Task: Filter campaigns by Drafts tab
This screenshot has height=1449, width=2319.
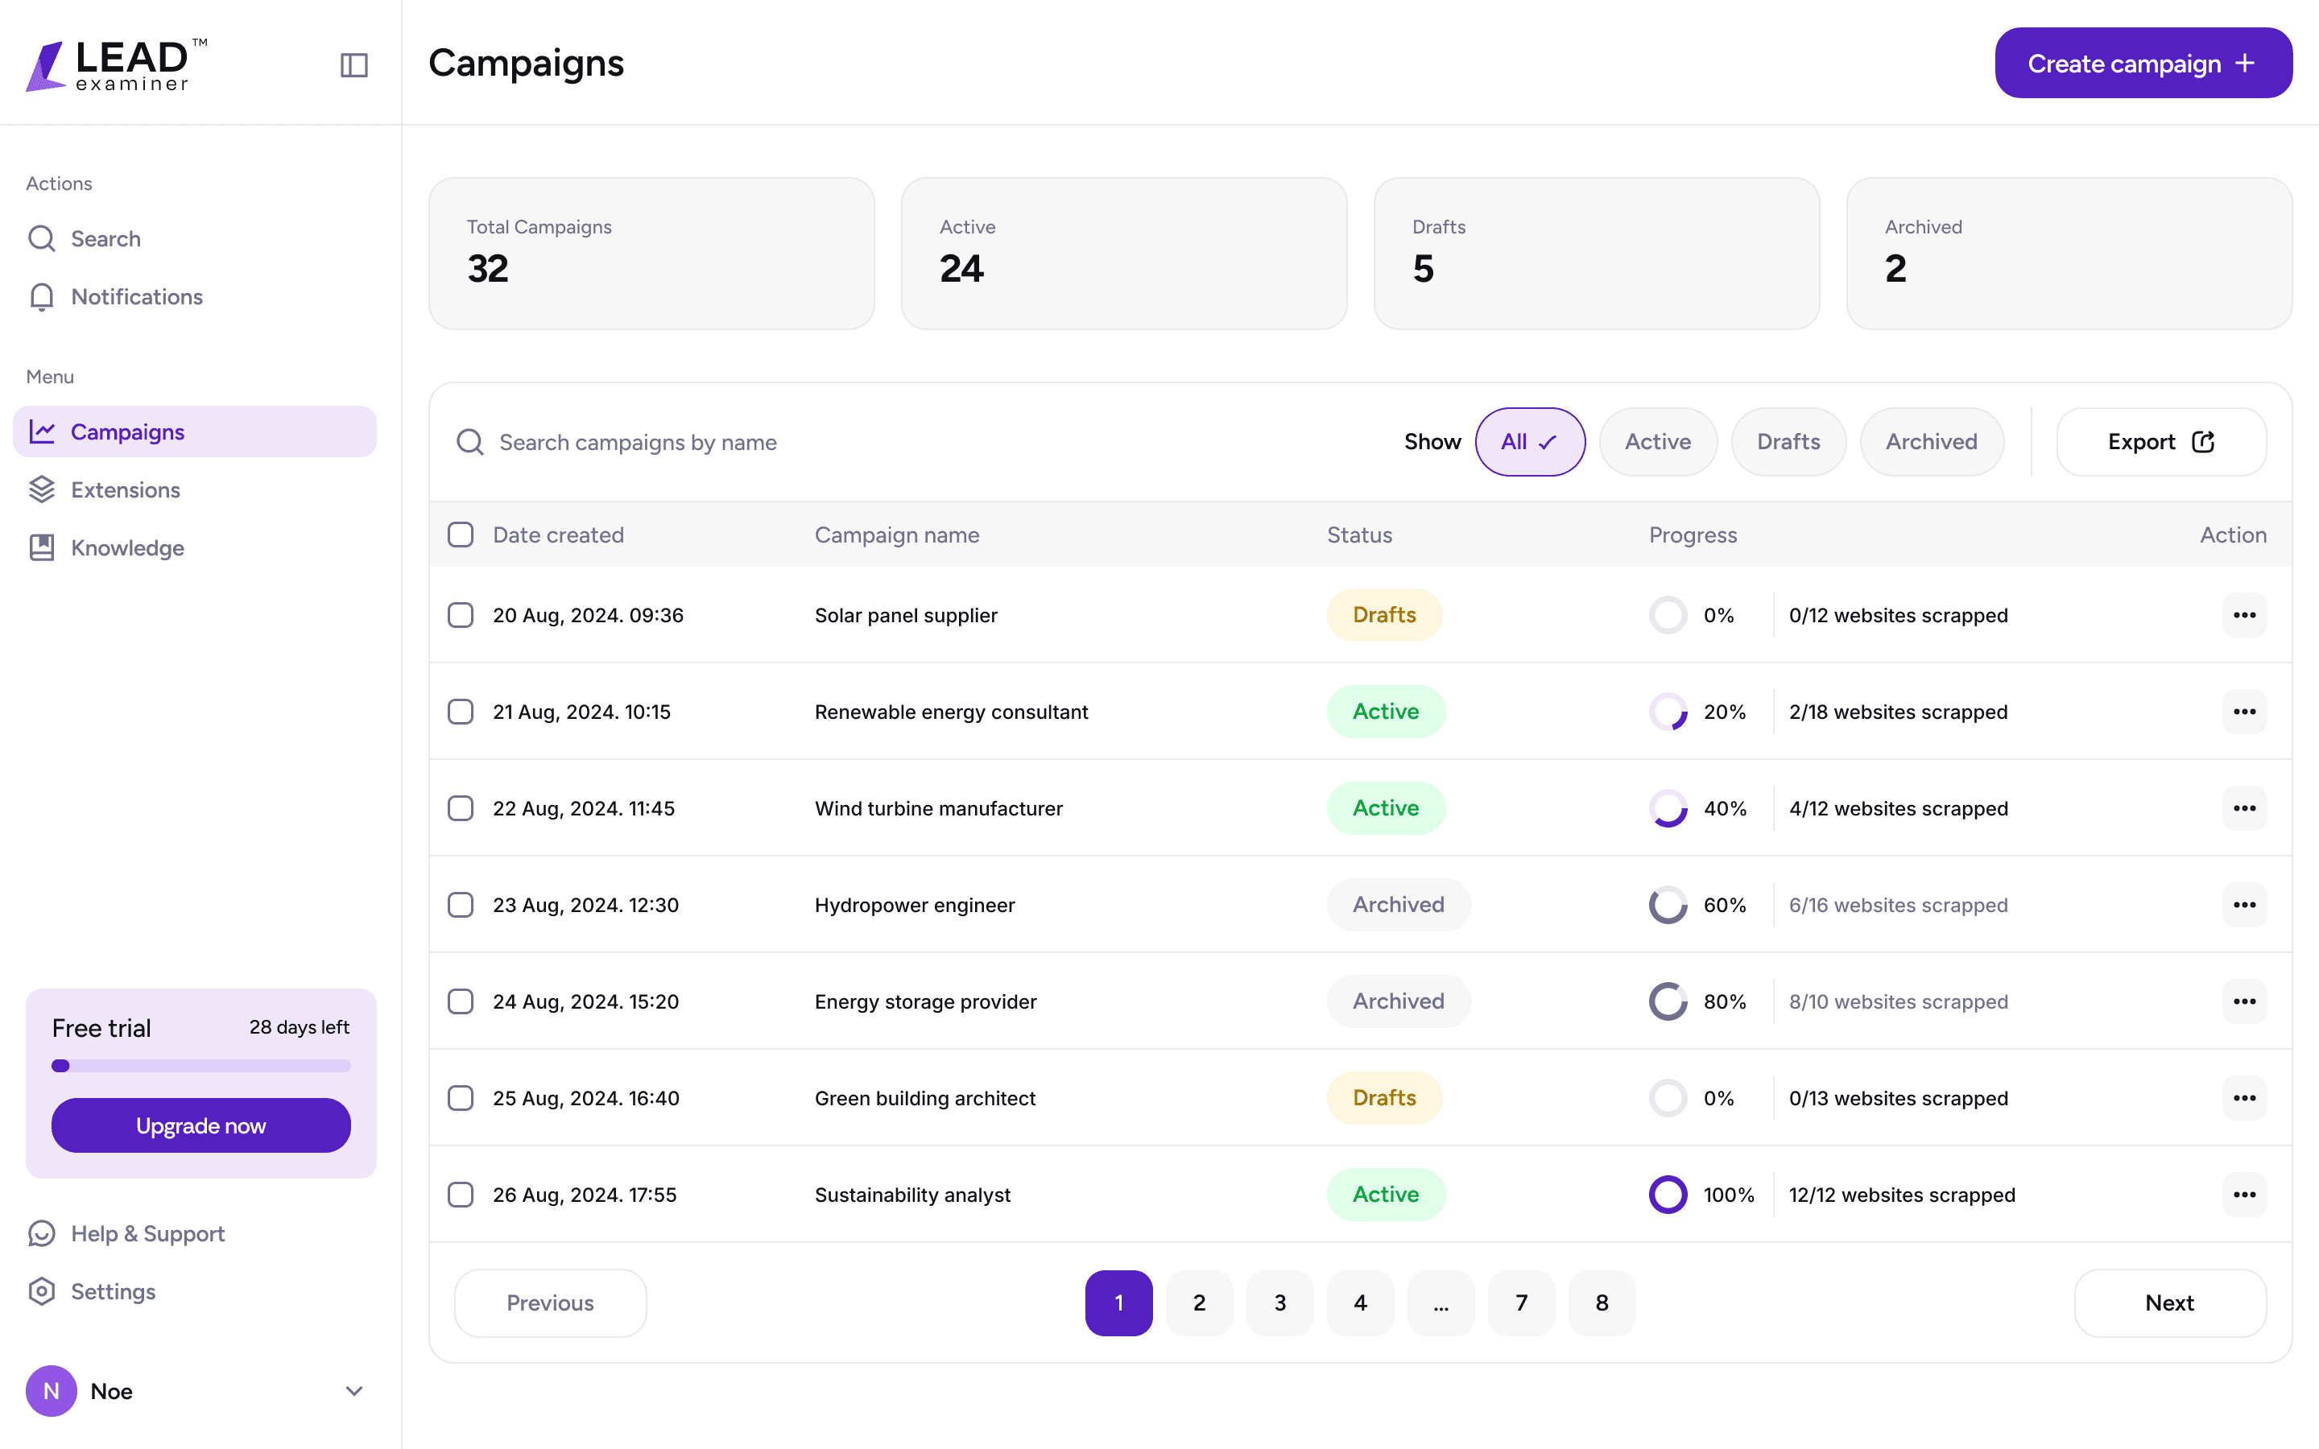Action: [1788, 442]
